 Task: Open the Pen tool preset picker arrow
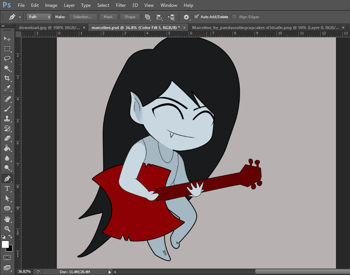[20, 17]
